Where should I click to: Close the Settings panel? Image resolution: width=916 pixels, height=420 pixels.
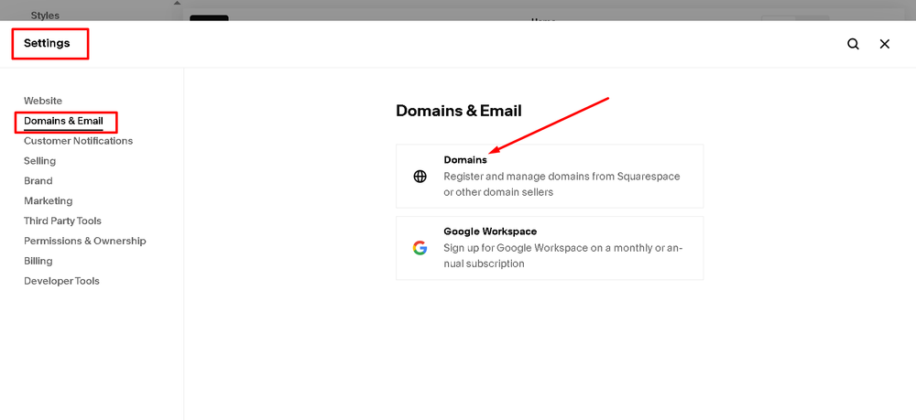(x=885, y=44)
